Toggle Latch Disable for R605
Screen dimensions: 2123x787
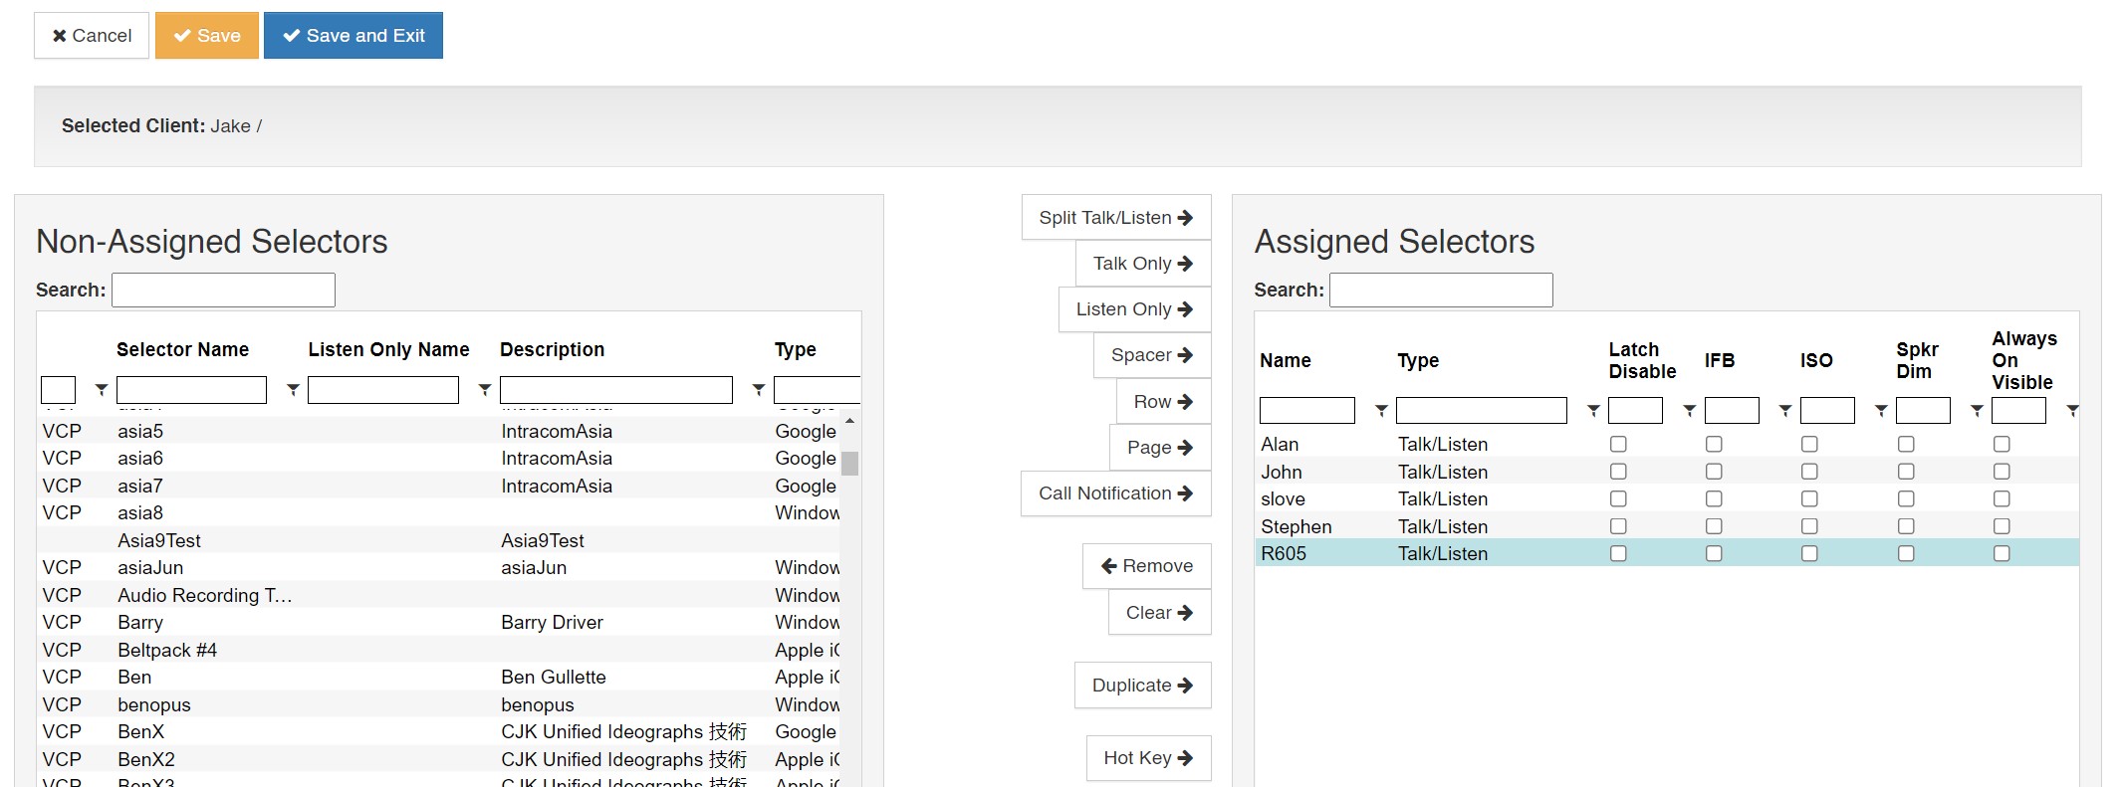(1618, 553)
